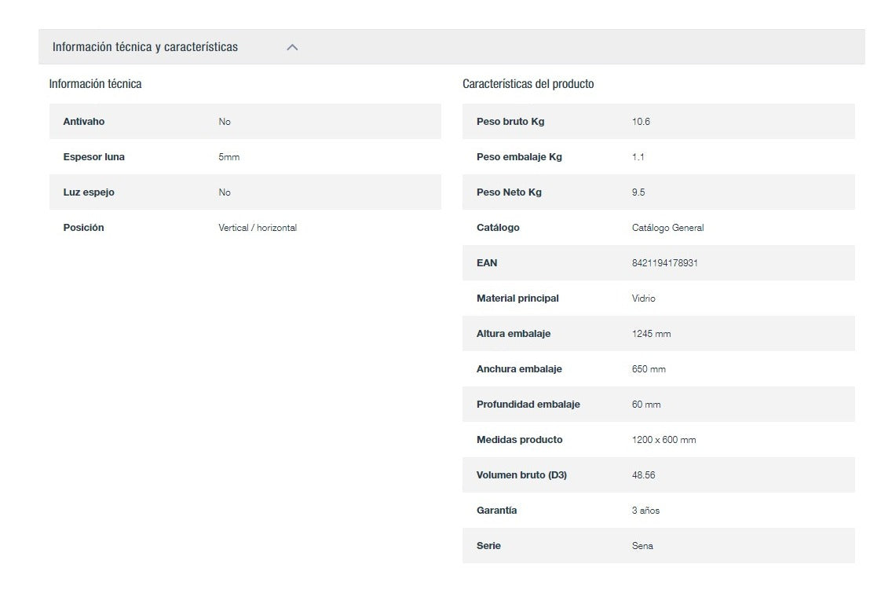Click the 'Altura embalaje' 1245 mm value
The image size is (881, 597).
coord(651,334)
